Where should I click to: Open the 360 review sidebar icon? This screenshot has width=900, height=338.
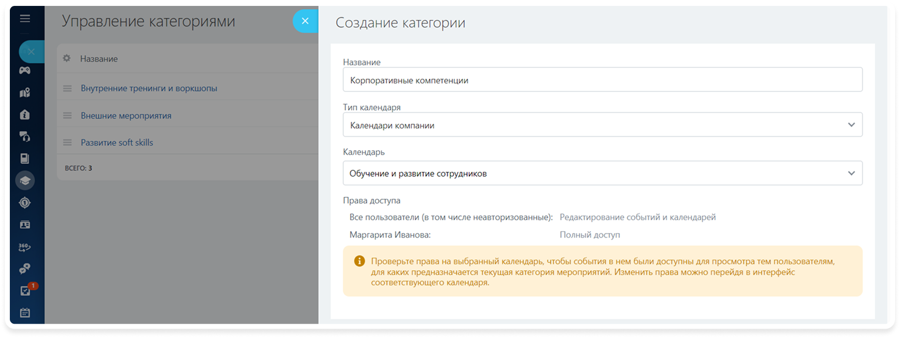click(x=25, y=247)
